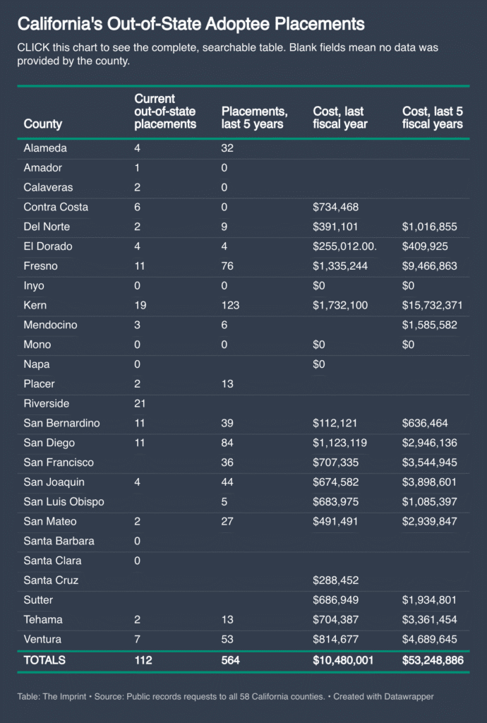Click the Alameda county row name
Image resolution: width=487 pixels, height=723 pixels.
(x=45, y=149)
